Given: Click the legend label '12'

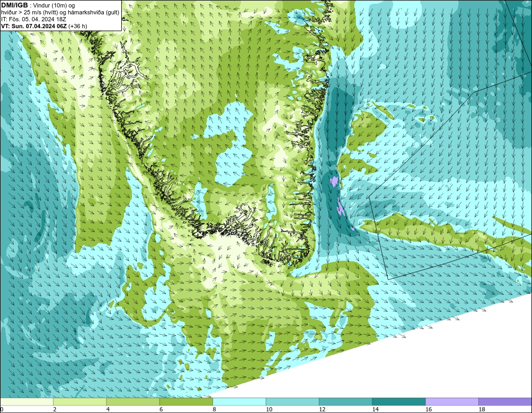Looking at the screenshot, I should click(322, 409).
